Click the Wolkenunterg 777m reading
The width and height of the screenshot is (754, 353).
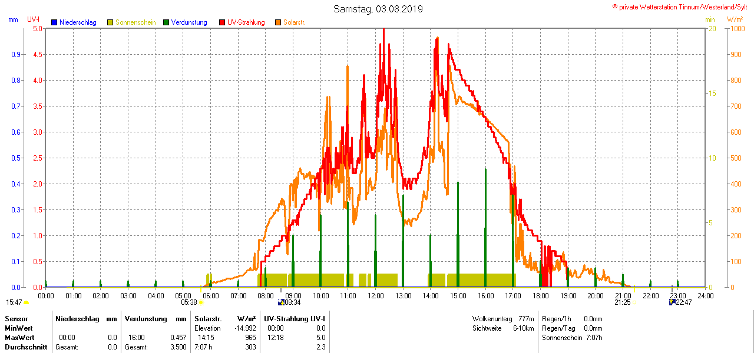tap(503, 318)
